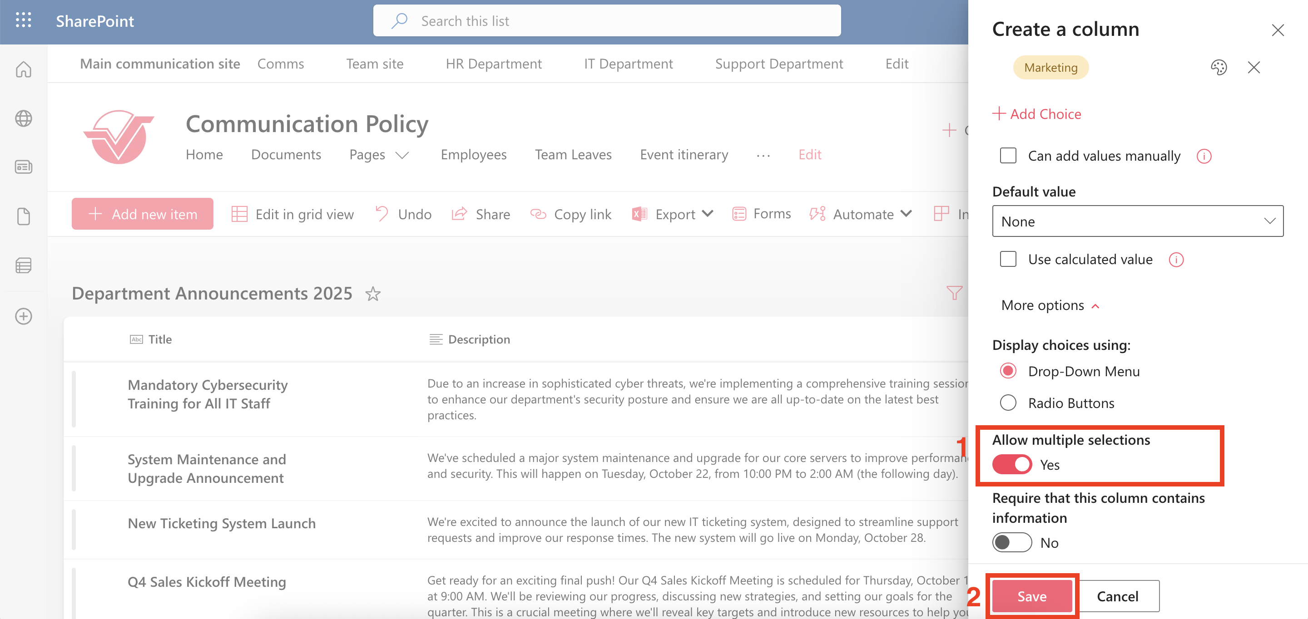
Task: Click the Create plus icon in sidebar
Action: (23, 316)
